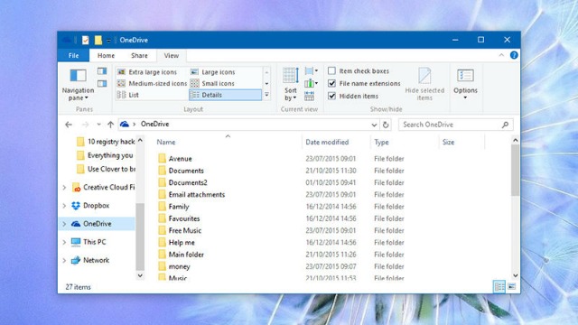Image resolution: width=578 pixels, height=325 pixels.
Task: Open the File tab
Action: (73, 56)
